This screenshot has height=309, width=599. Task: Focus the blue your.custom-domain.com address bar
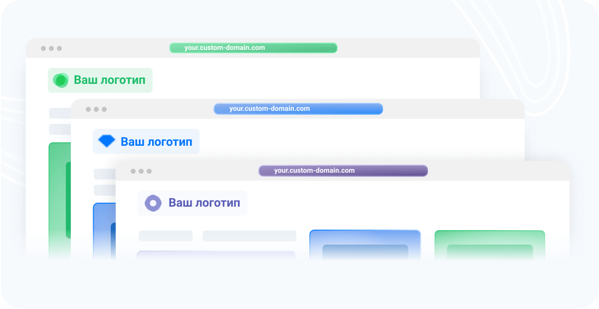[298, 109]
